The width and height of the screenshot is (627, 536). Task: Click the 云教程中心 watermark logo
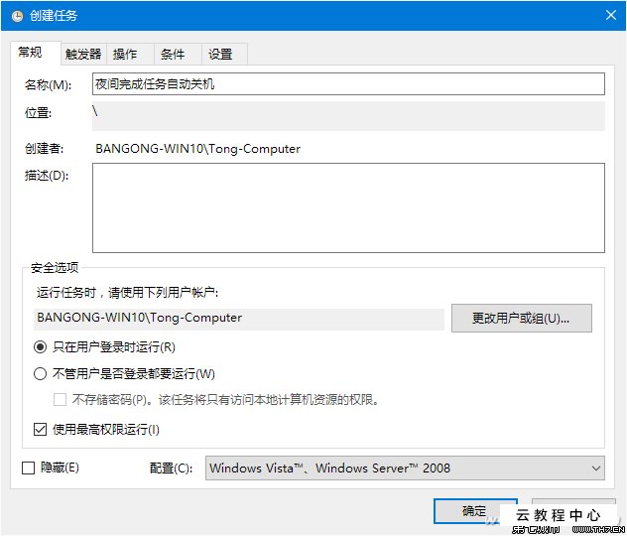[558, 516]
